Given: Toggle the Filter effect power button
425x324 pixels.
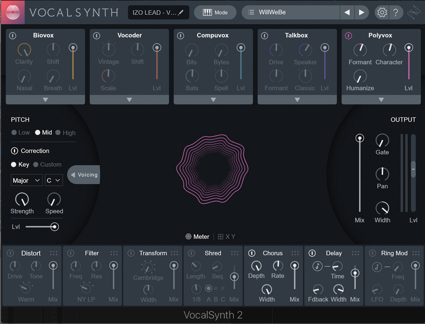Looking at the screenshot, I should (x=71, y=253).
